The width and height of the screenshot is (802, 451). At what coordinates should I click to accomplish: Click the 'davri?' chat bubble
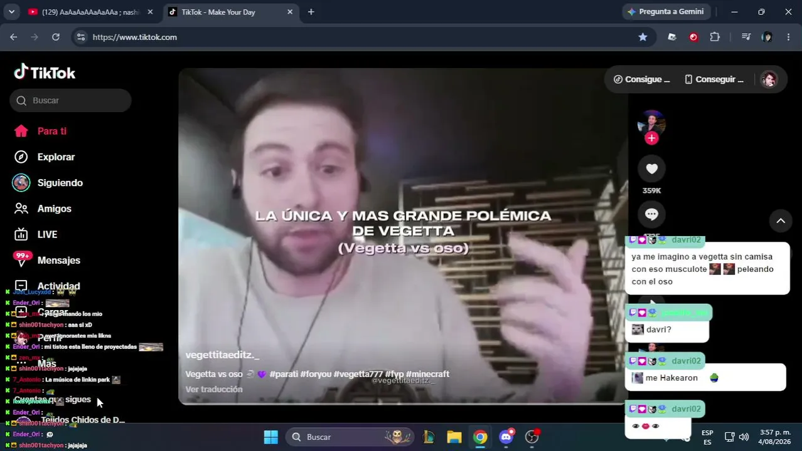666,329
